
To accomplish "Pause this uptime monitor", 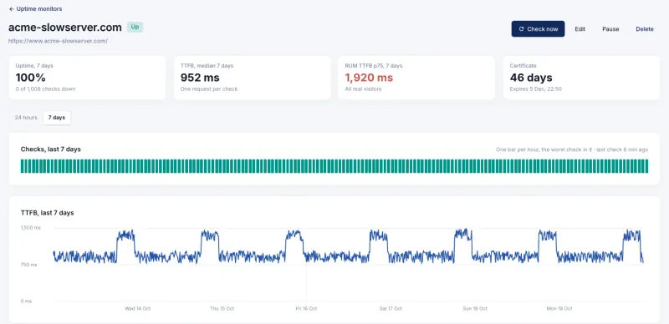I will [610, 29].
